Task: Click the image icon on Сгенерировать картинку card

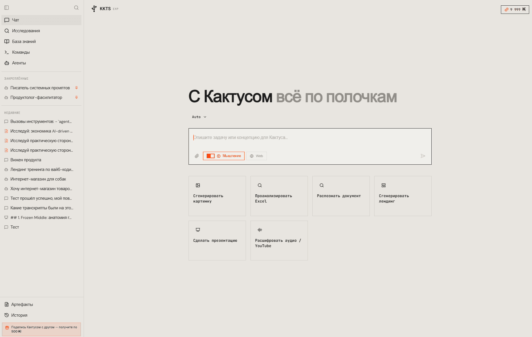Action: [x=198, y=185]
